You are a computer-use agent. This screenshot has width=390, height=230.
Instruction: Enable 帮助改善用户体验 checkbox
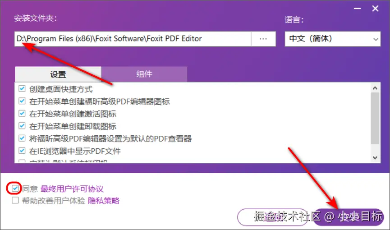[x=15, y=200]
